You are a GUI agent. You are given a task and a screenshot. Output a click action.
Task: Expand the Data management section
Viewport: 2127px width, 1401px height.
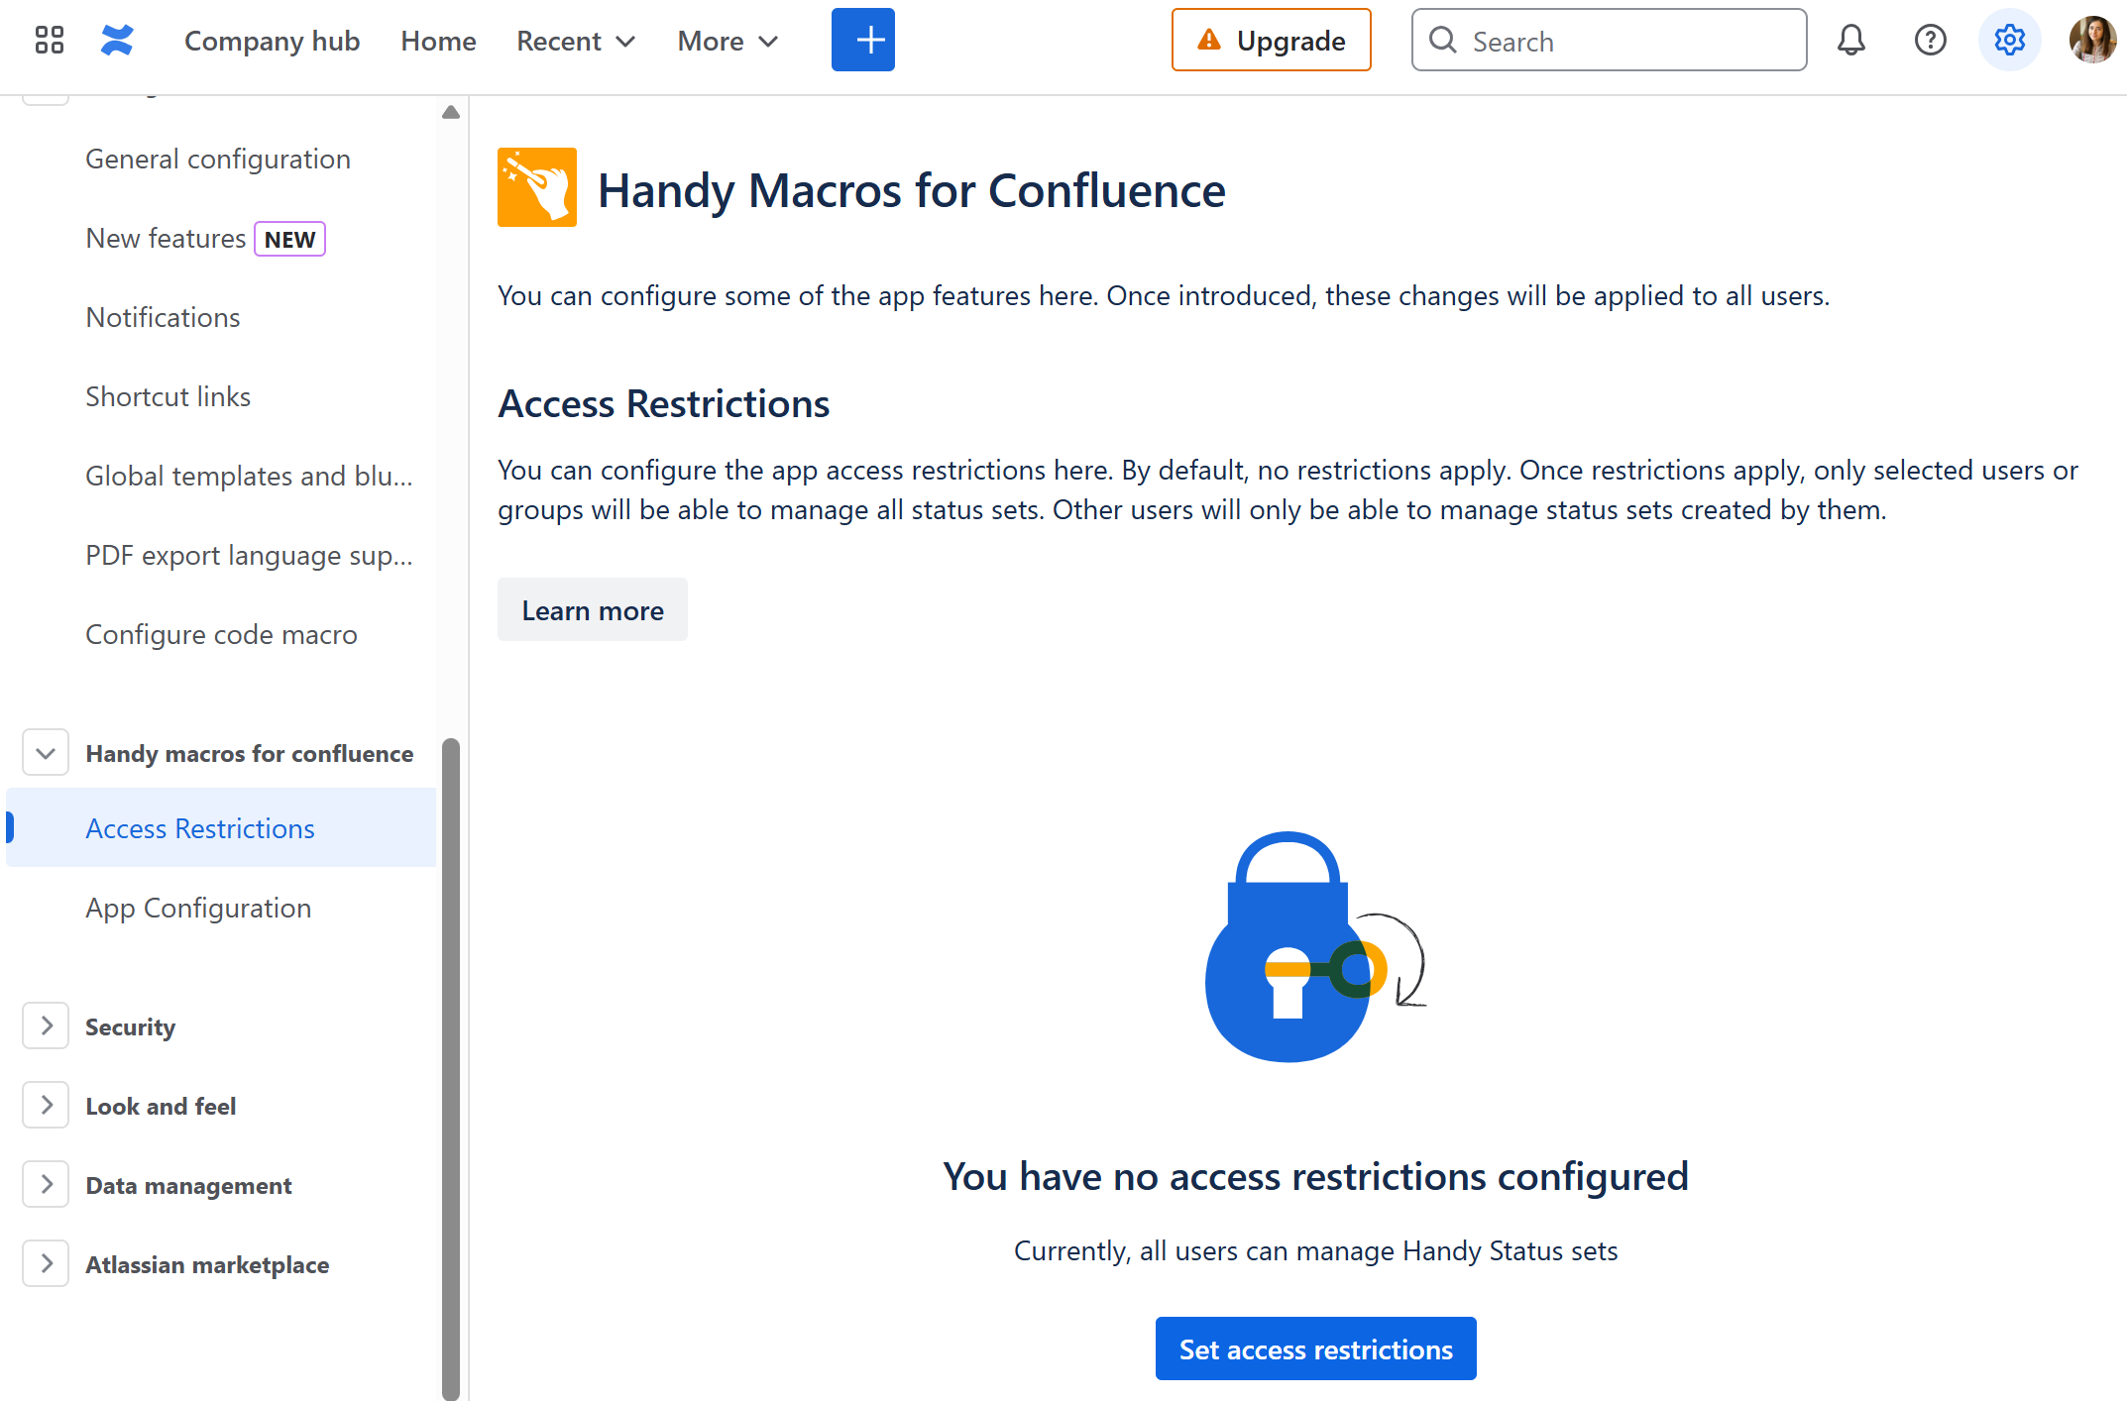(x=46, y=1185)
